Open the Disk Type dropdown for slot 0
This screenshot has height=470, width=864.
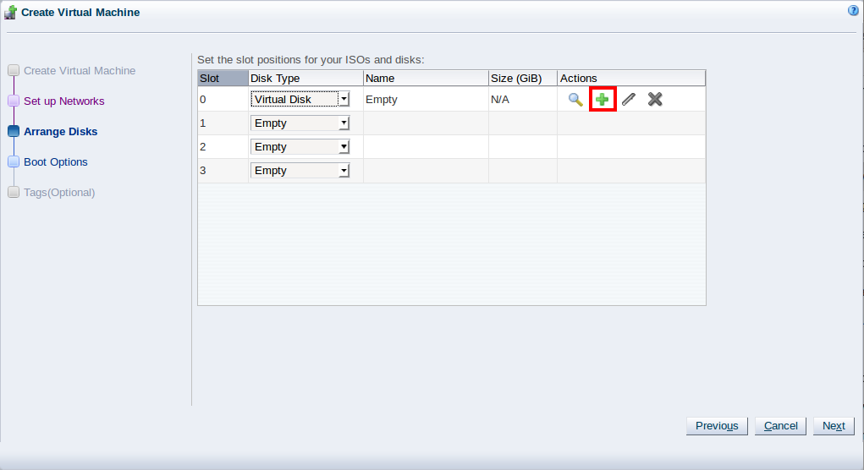click(300, 99)
